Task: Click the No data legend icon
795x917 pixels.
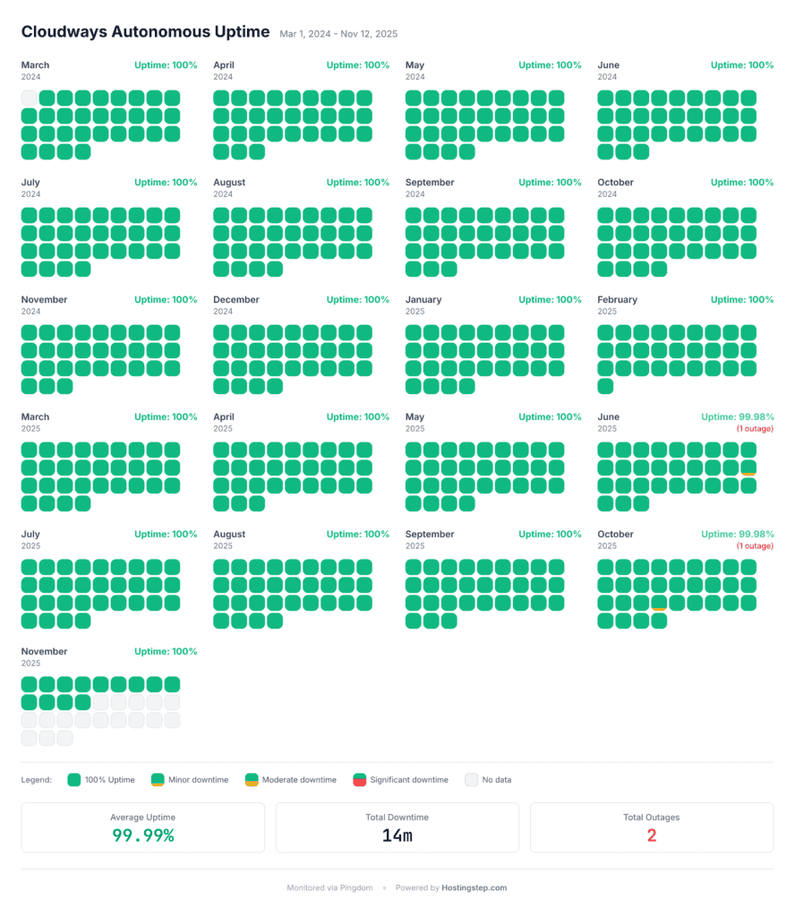Action: [471, 780]
